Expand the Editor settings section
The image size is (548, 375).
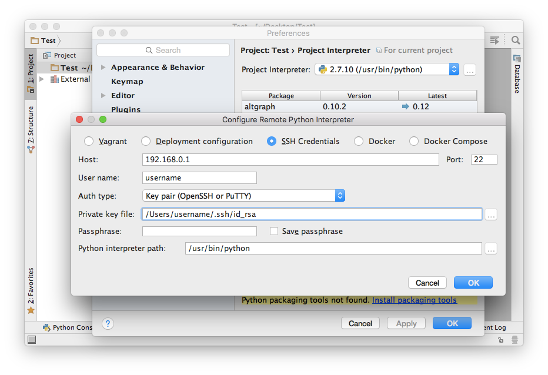coord(103,95)
